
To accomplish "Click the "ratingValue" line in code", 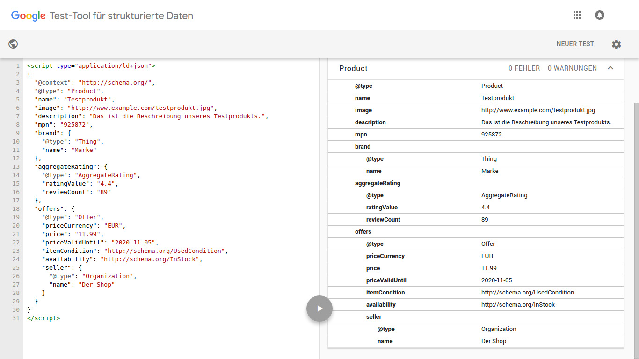I will (80, 184).
